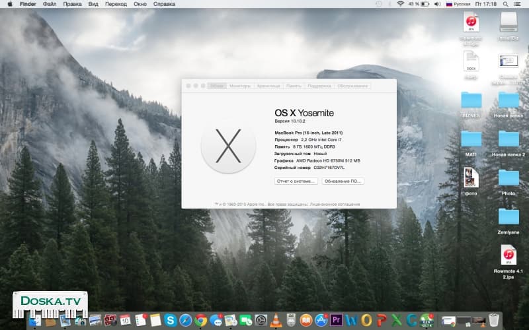Image resolution: width=529 pixels, height=330 pixels.
Task: Launch Adobe Premiere Pro from the Dock
Action: point(335,321)
